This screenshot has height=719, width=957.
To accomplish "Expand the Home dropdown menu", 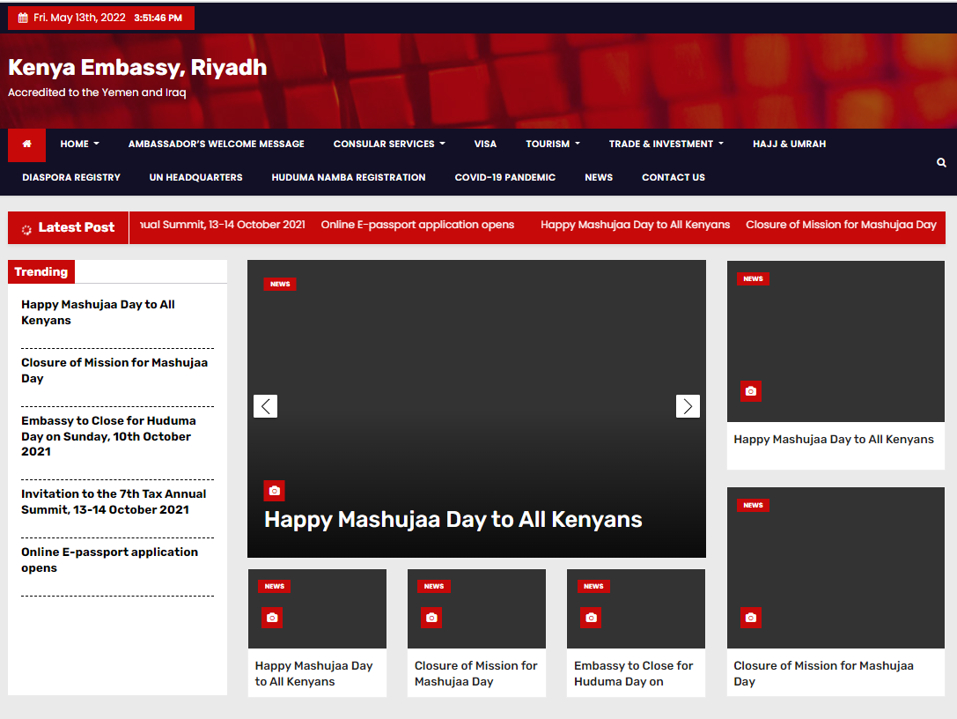I will [x=79, y=145].
